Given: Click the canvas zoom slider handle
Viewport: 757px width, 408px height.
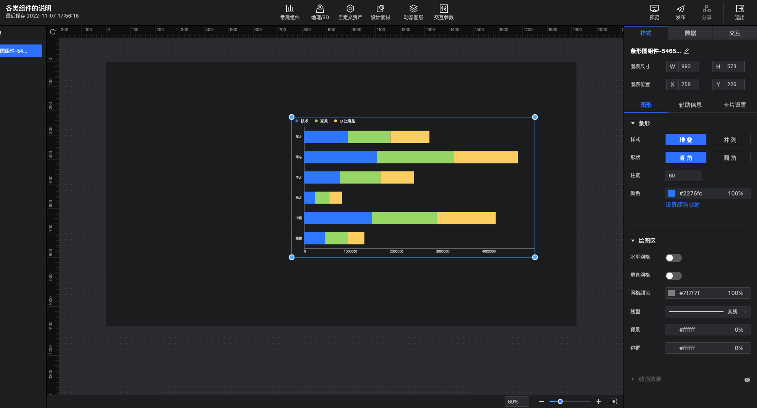Looking at the screenshot, I should pyautogui.click(x=560, y=401).
